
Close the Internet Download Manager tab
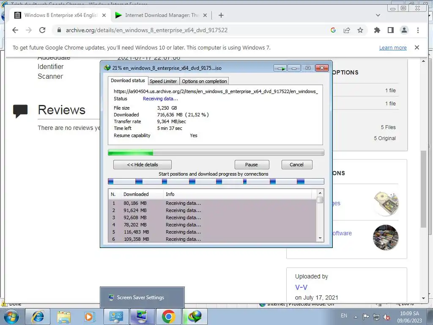pos(205,15)
